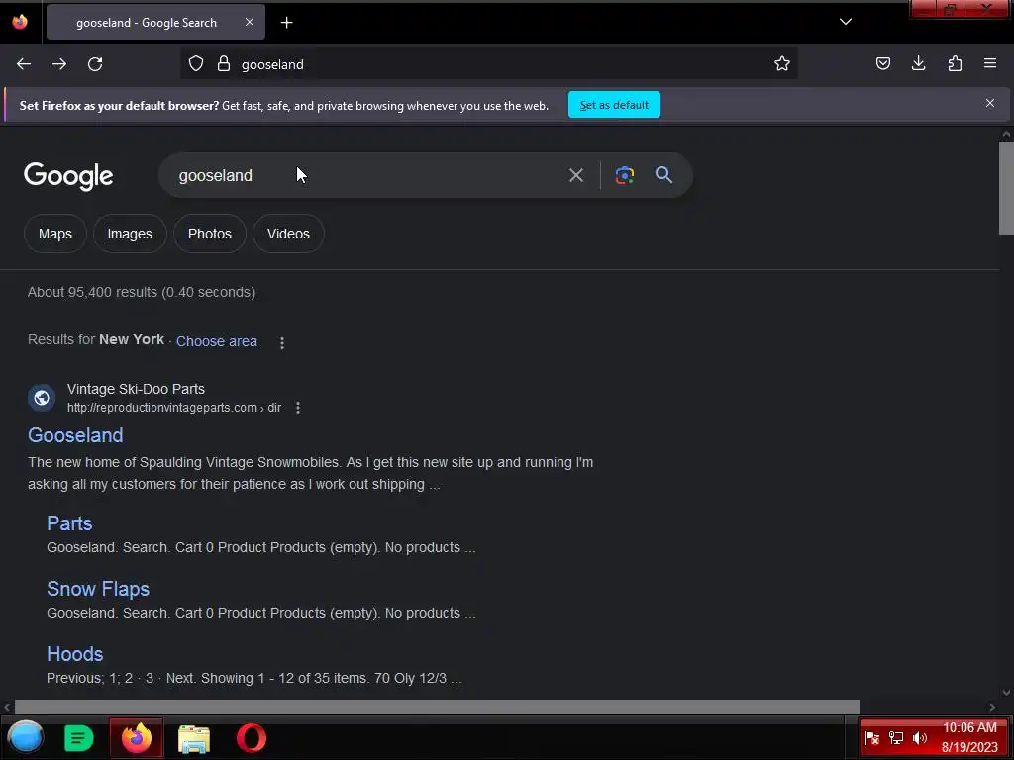Viewport: 1014px width, 760px height.
Task: Clear the Google search box text
Action: coord(576,175)
